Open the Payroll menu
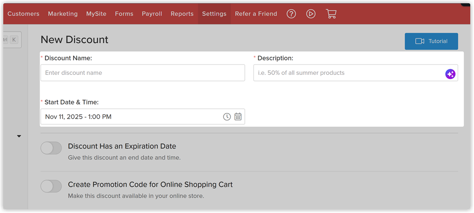 coord(152,14)
